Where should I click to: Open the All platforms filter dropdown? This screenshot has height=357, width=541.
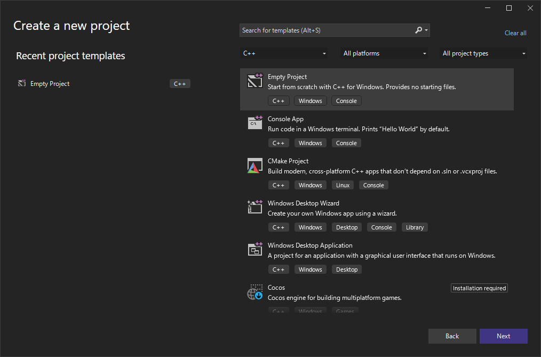tap(384, 53)
